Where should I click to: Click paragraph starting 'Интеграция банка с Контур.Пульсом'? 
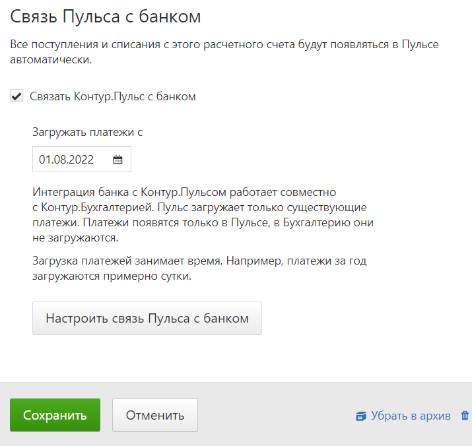pos(203,215)
